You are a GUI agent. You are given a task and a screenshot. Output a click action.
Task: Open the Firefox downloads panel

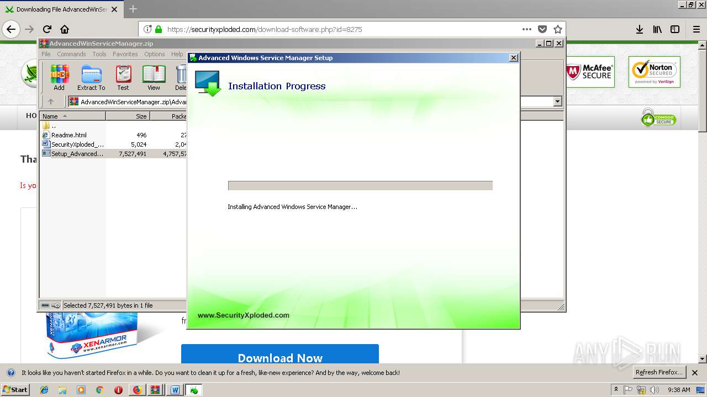point(640,29)
